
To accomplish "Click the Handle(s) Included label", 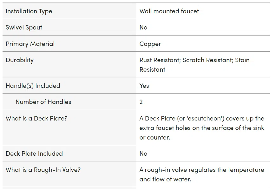I will click(x=33, y=86).
